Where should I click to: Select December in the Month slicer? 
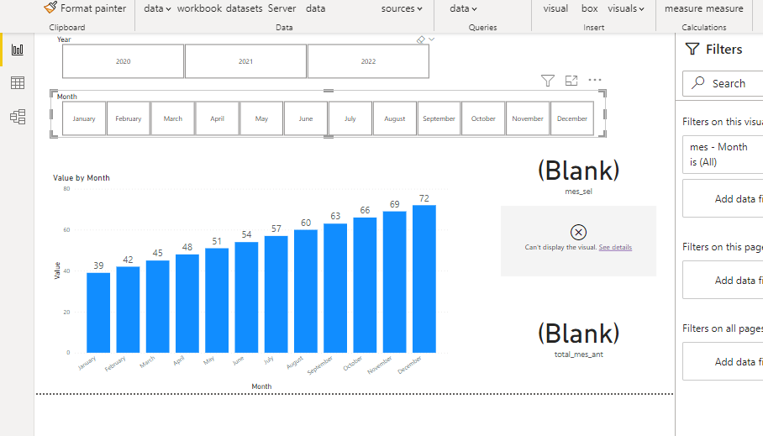click(572, 118)
